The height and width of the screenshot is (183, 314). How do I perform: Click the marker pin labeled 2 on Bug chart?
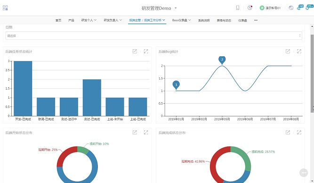pos(222,60)
